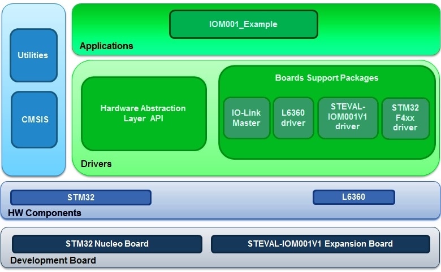Click the light blue sidebar area above Utilities

(33, 16)
